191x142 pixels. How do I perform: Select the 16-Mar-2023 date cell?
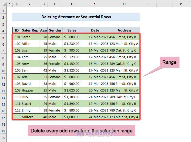tap(95, 64)
